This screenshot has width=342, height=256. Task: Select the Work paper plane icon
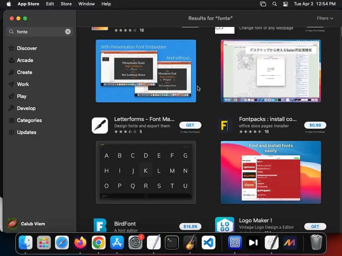11,84
